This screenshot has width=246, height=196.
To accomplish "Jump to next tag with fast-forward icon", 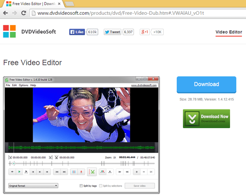I will click(64, 172).
